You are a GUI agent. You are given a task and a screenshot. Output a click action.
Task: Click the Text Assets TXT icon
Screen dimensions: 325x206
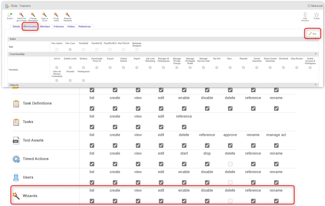16,141
